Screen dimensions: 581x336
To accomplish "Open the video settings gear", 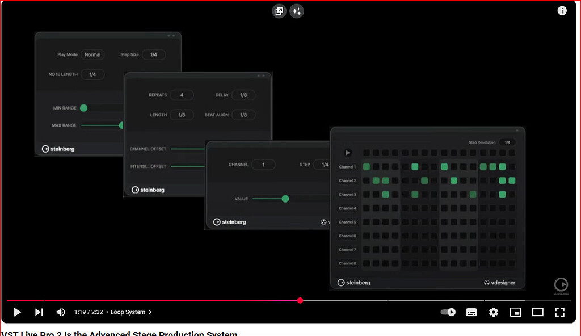I will click(493, 312).
